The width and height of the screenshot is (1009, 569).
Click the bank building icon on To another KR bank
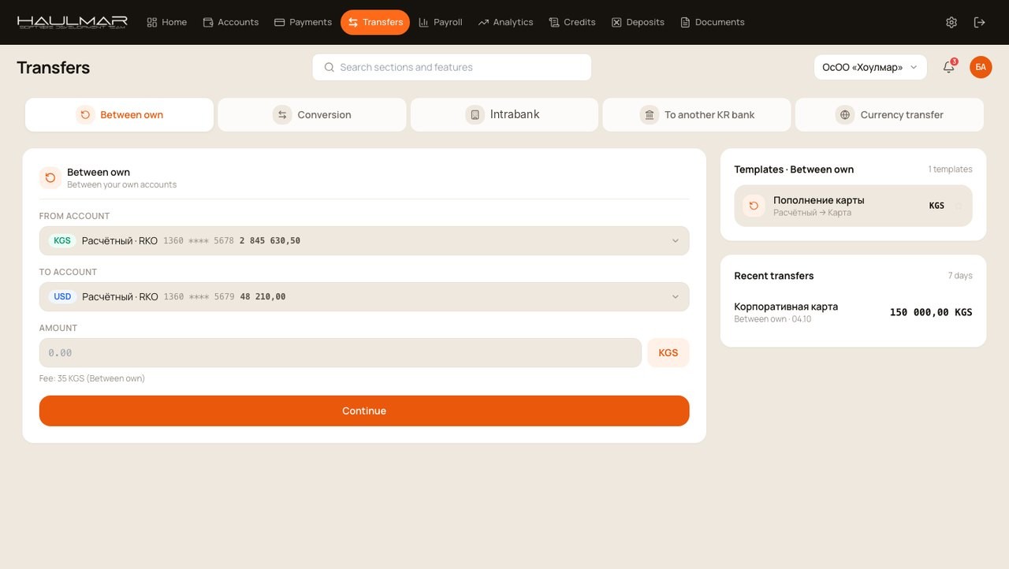650,115
